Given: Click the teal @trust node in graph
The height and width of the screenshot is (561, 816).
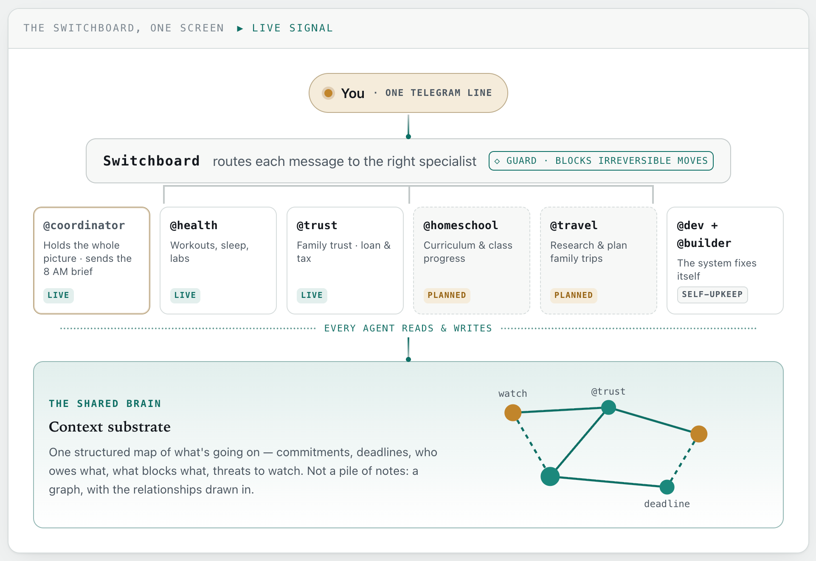Looking at the screenshot, I should tap(608, 407).
